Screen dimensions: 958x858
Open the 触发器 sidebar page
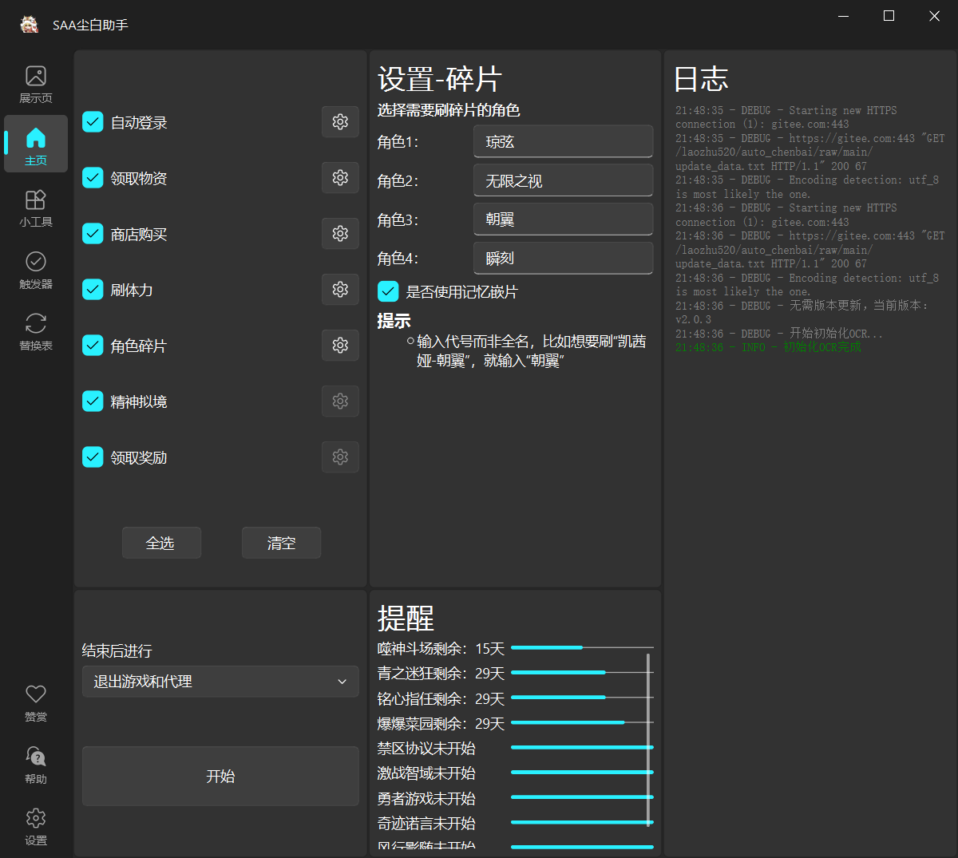(36, 271)
